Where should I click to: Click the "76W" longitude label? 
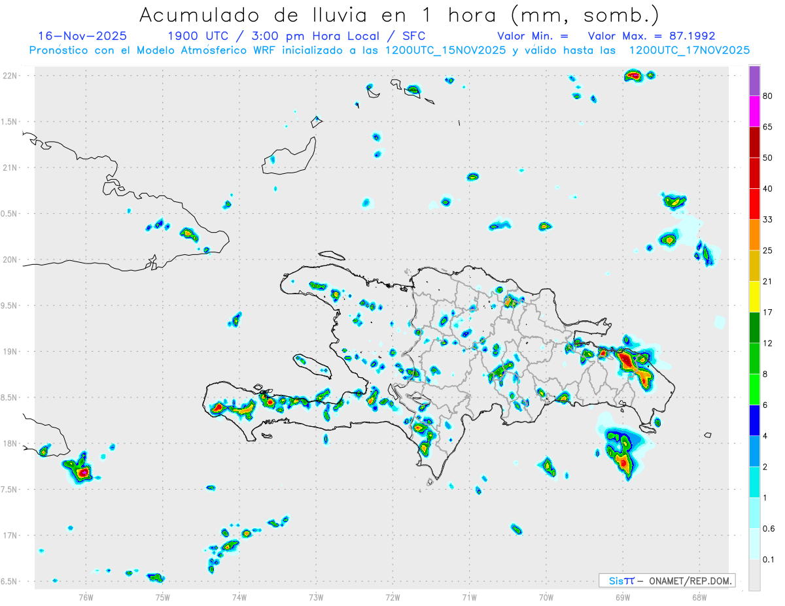click(x=86, y=597)
